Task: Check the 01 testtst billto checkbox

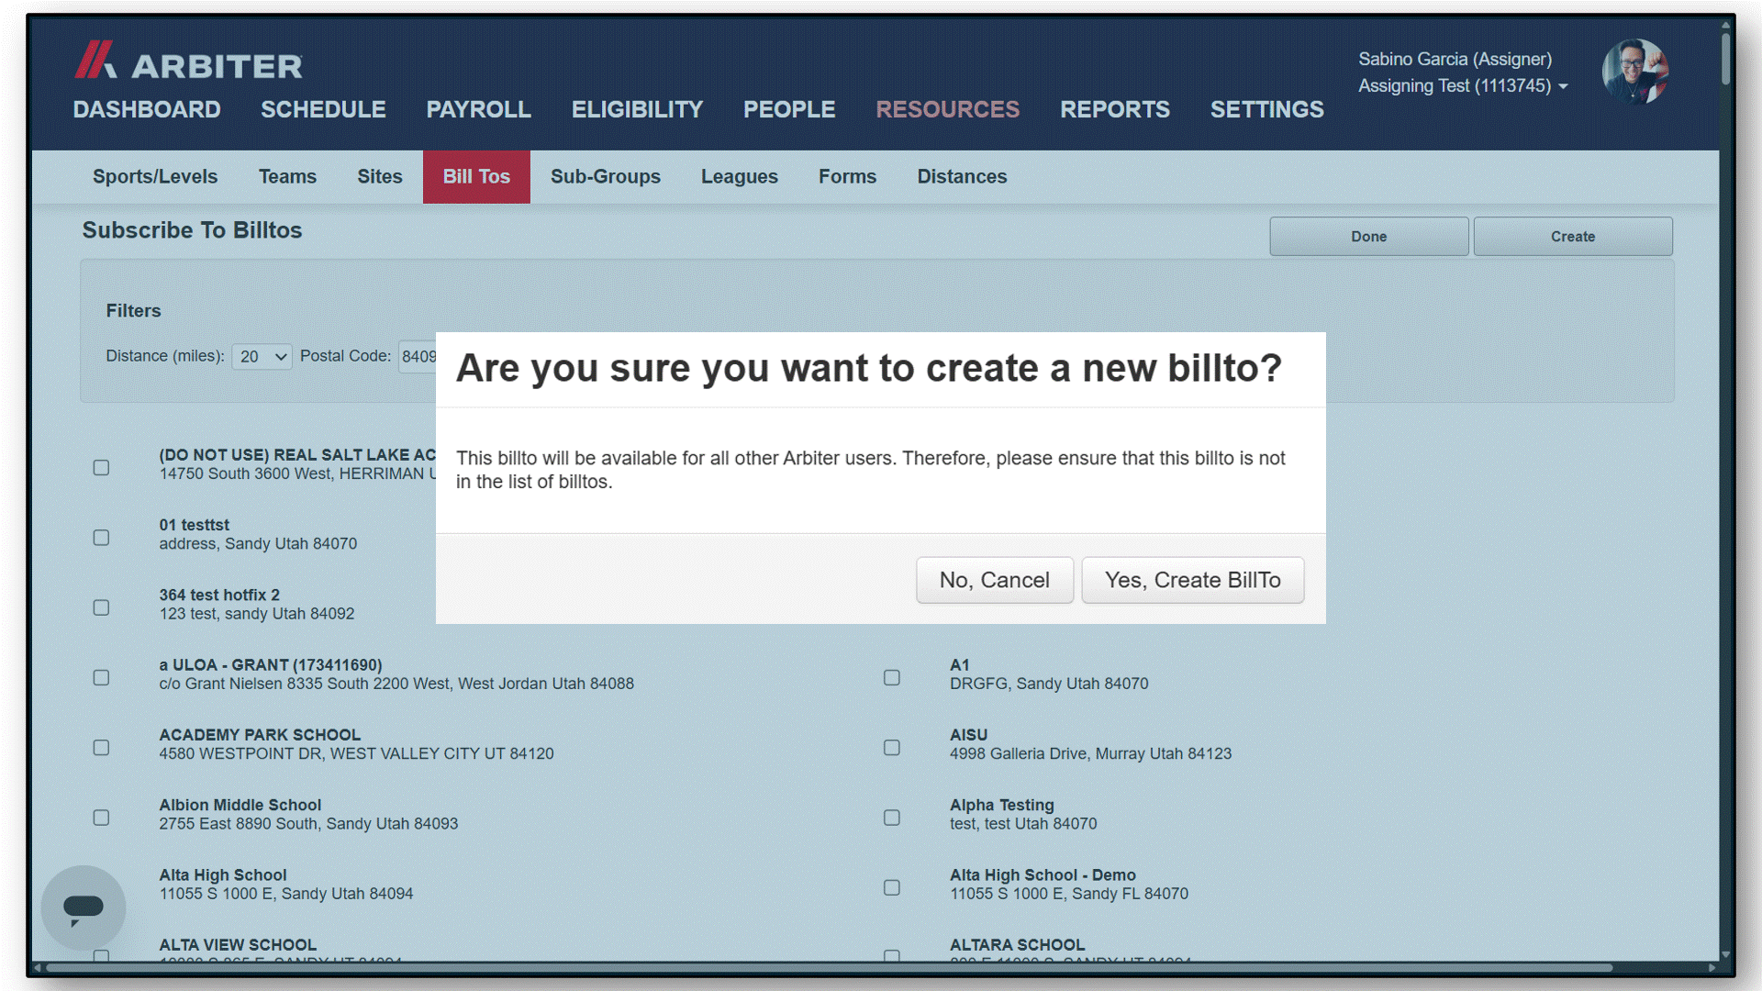Action: 102,538
